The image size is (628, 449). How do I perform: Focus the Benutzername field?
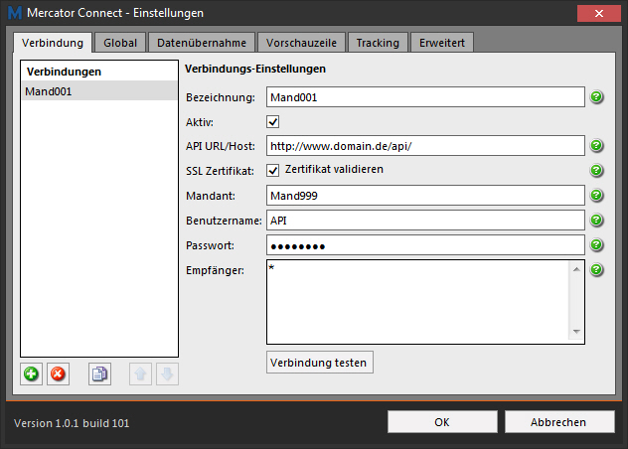click(425, 220)
